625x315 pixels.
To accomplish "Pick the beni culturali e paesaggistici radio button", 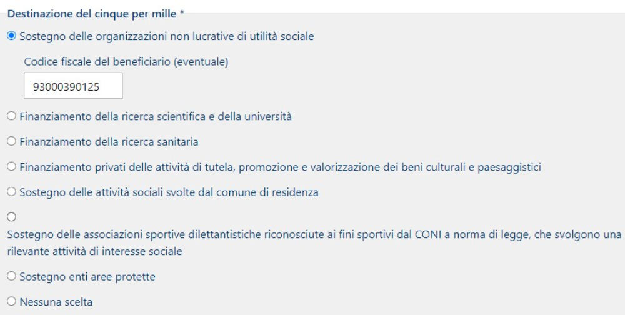I will pyautogui.click(x=11, y=167).
